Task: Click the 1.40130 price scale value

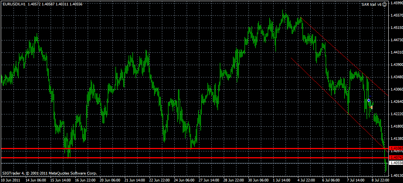Action: coord(397,176)
